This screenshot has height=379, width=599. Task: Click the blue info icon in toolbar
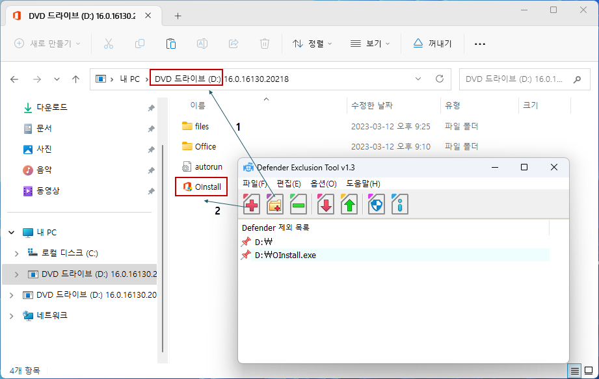[399, 204]
